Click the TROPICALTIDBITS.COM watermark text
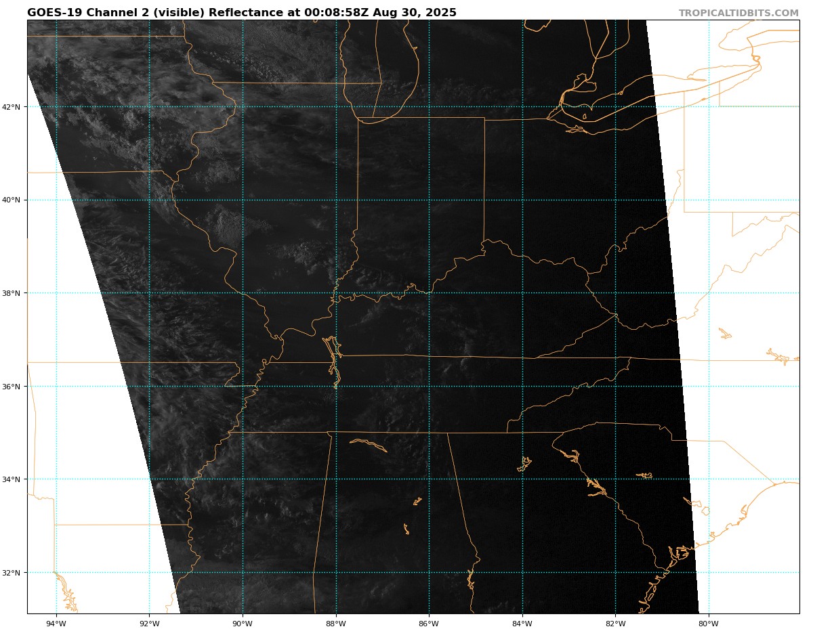 pyautogui.click(x=738, y=14)
